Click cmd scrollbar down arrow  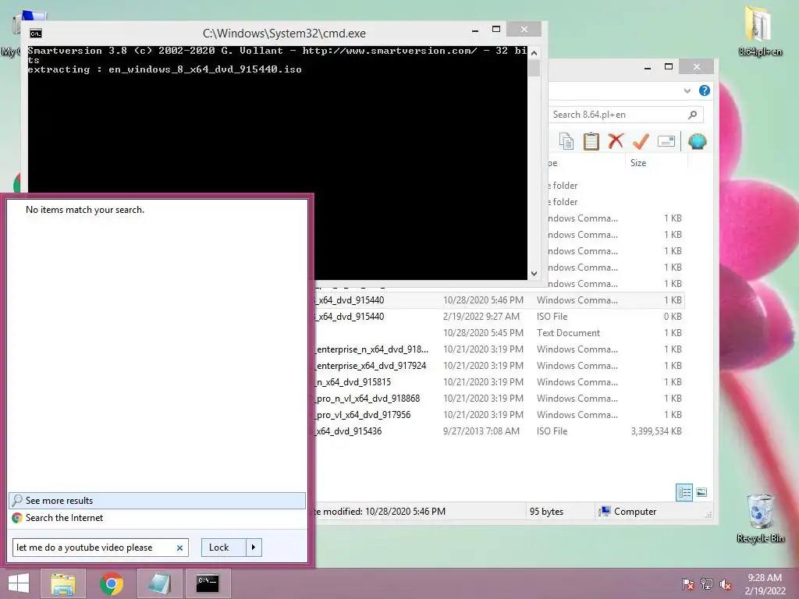point(534,274)
